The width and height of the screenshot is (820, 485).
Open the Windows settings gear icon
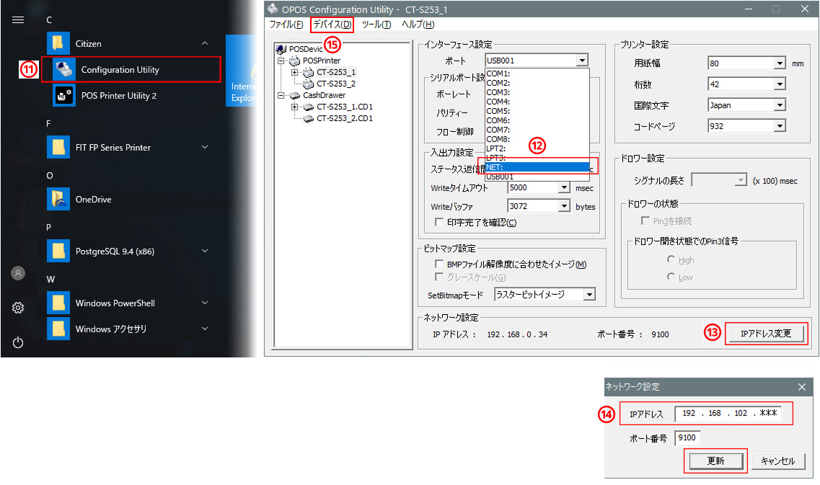pos(18,308)
